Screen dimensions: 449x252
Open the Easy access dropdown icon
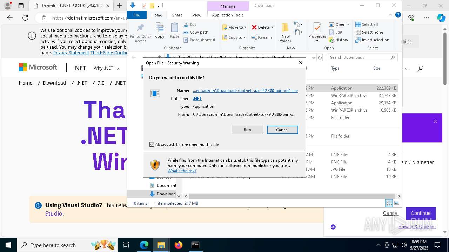point(299,32)
